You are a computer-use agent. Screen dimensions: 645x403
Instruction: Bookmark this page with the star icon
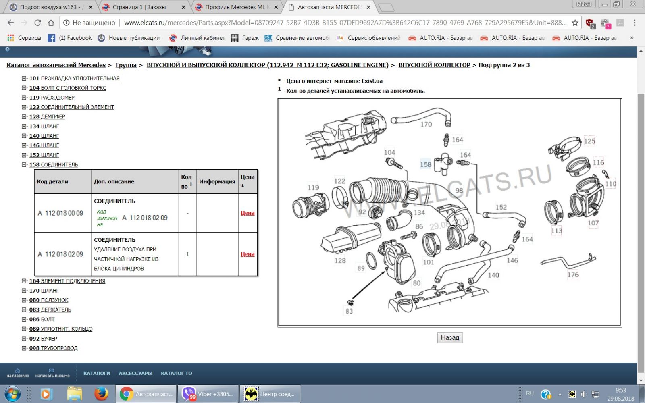coord(575,23)
